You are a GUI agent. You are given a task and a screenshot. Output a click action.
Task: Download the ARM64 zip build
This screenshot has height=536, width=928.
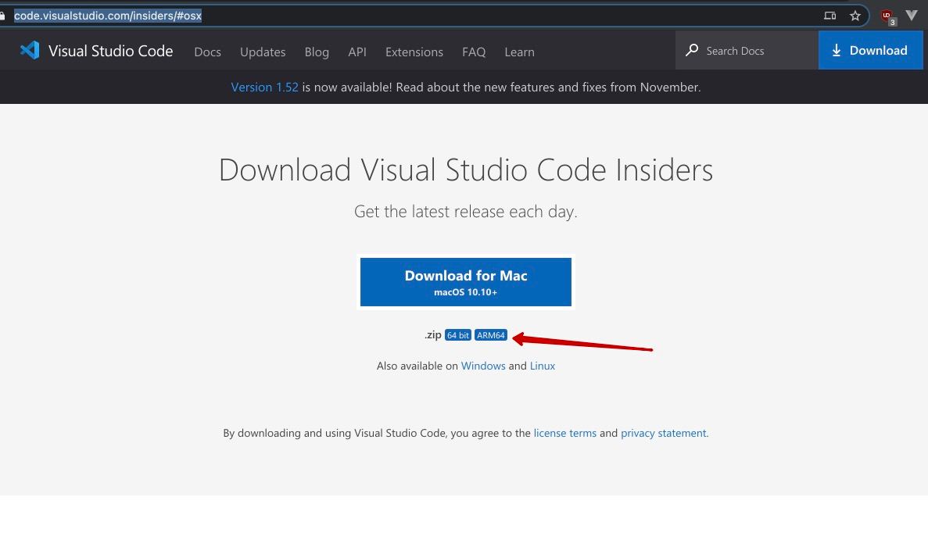point(491,335)
